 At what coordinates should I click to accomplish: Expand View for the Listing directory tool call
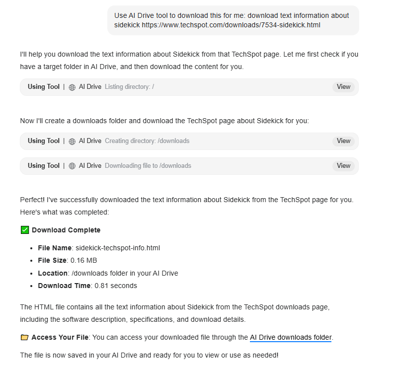click(343, 87)
